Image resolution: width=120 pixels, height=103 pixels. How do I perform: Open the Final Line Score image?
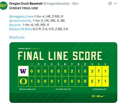coord(63,72)
